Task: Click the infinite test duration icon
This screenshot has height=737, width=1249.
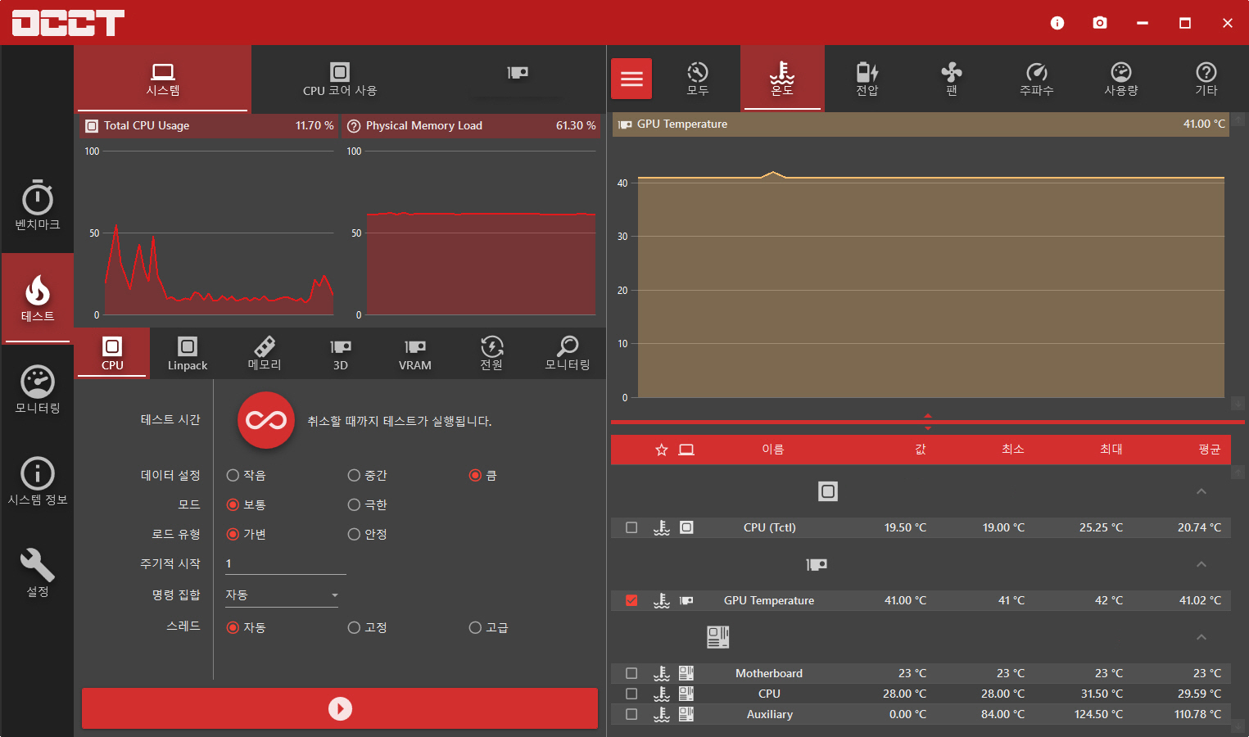Action: tap(266, 420)
